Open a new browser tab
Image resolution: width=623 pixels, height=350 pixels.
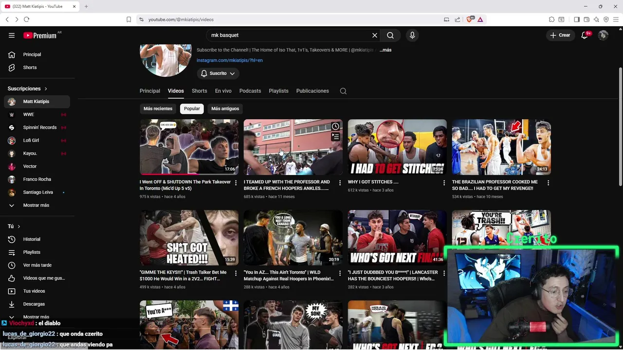pos(86,6)
